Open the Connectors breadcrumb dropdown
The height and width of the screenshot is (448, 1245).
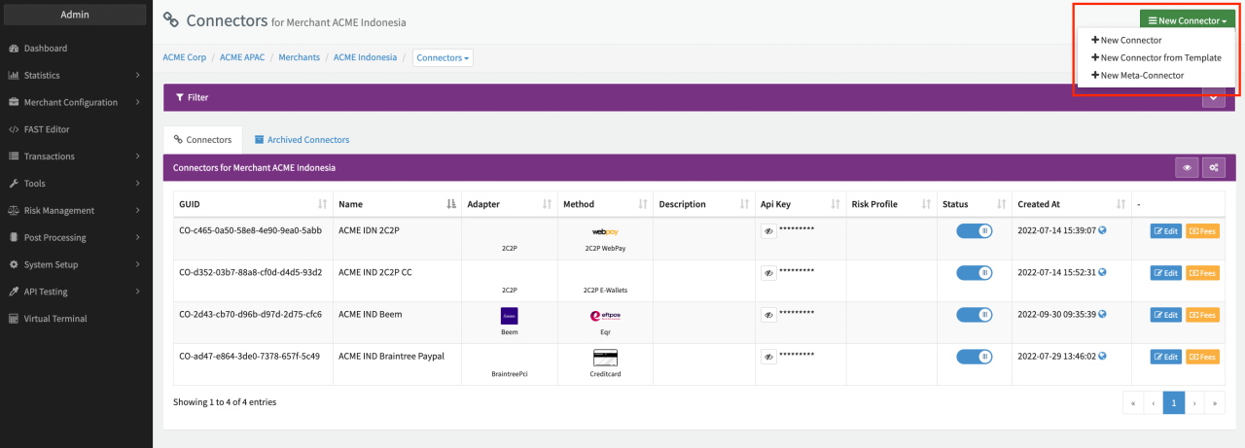click(443, 58)
